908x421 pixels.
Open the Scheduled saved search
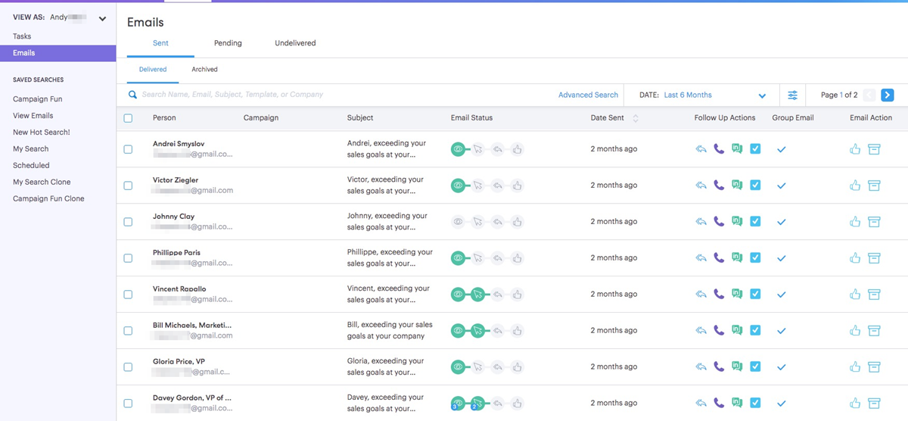point(31,165)
